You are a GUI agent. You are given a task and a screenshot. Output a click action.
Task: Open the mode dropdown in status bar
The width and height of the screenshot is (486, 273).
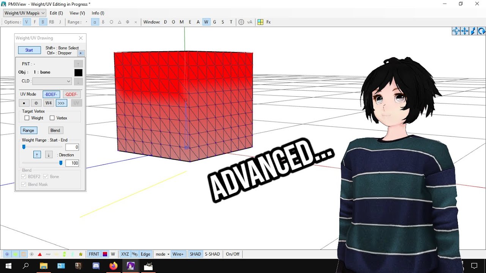(162, 254)
